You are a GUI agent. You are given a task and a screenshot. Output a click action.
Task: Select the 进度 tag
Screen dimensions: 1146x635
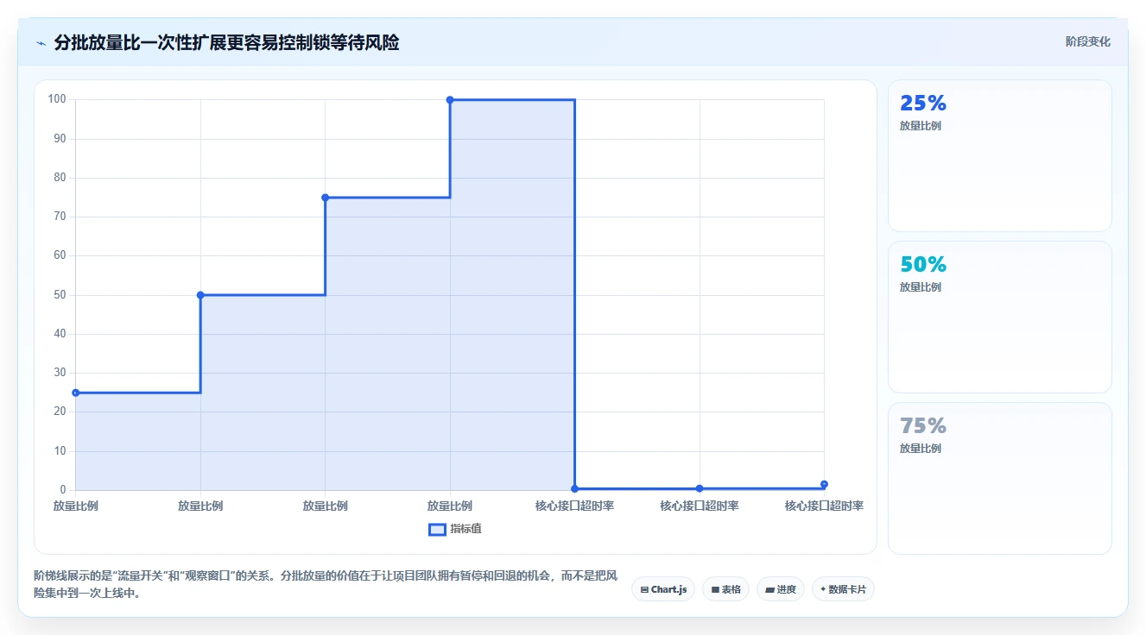pyautogui.click(x=780, y=589)
